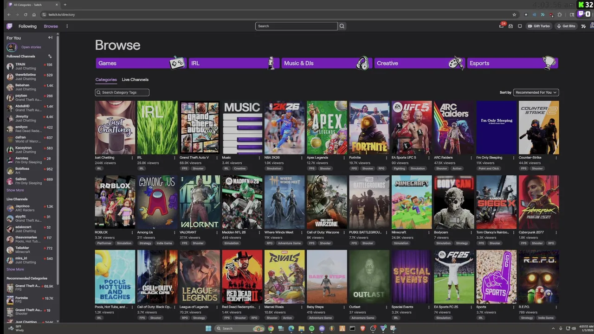The height and width of the screenshot is (334, 594).
Task: Click Browse in top navigation
Action: 51,26
